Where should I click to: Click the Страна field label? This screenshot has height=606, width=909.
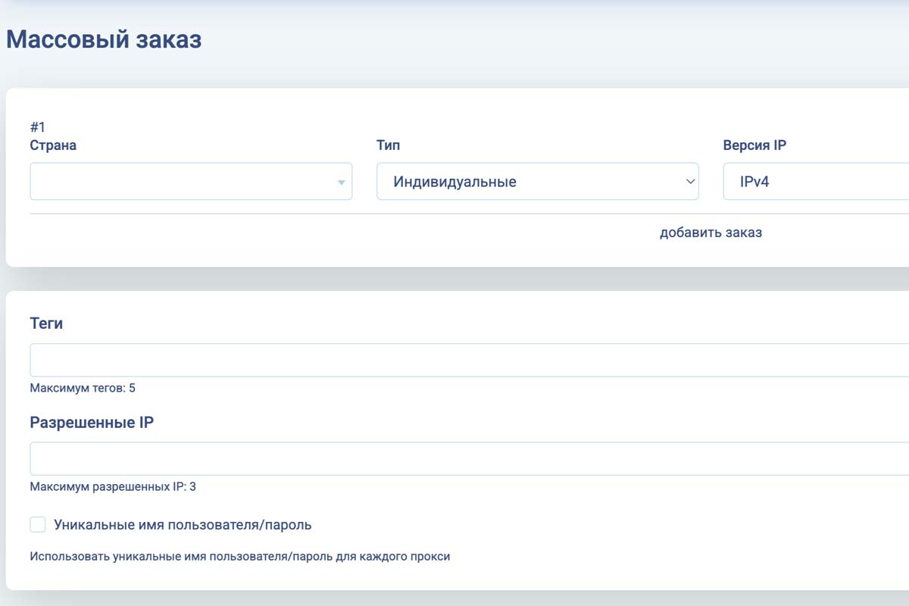coord(53,145)
